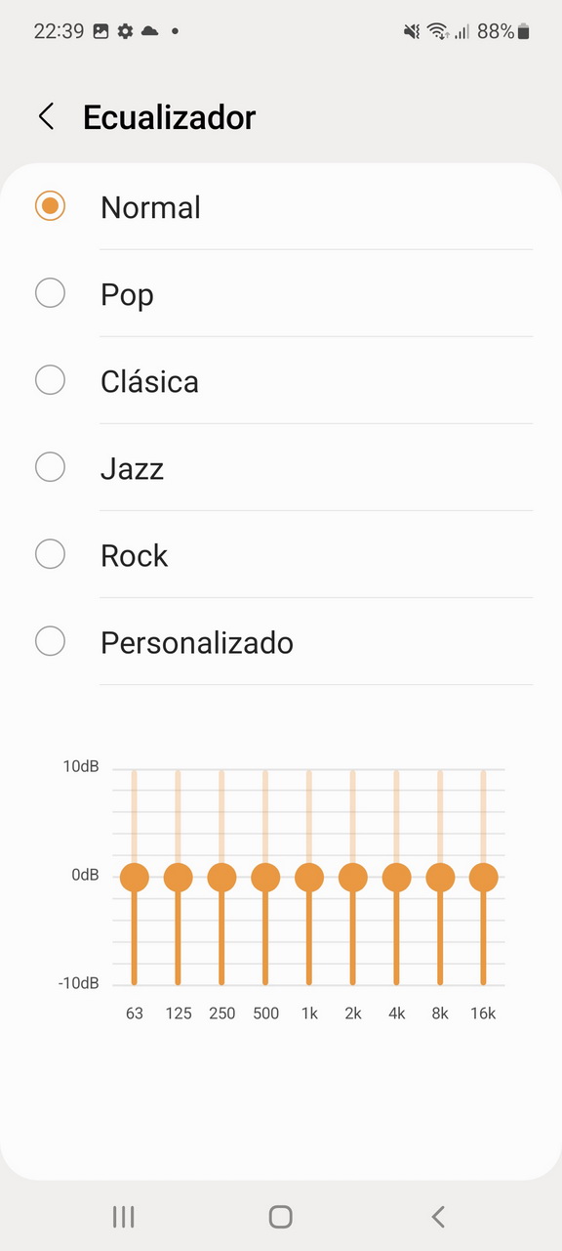Tap the Wi-Fi icon in status bar
Image resolution: width=562 pixels, height=1251 pixels.
point(438,31)
